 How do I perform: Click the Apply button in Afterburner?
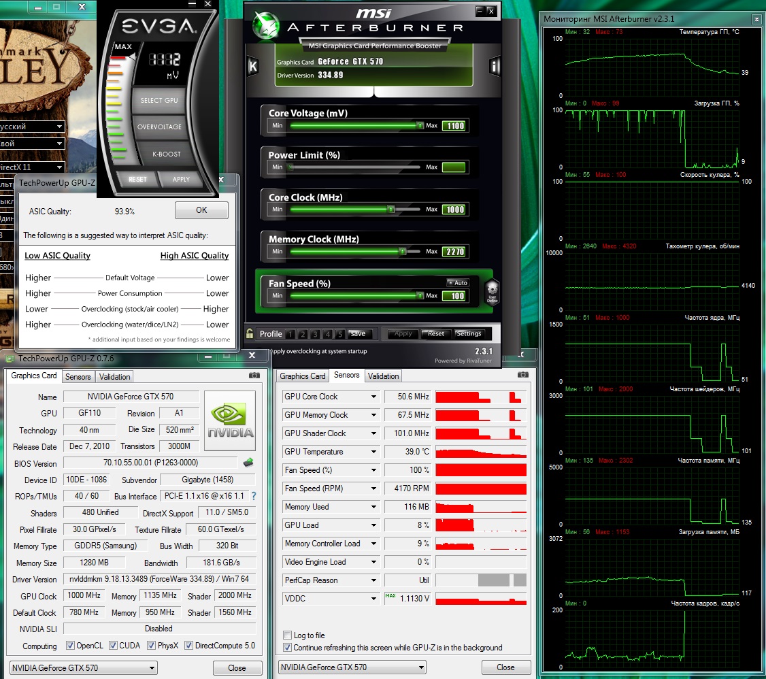[x=403, y=333]
